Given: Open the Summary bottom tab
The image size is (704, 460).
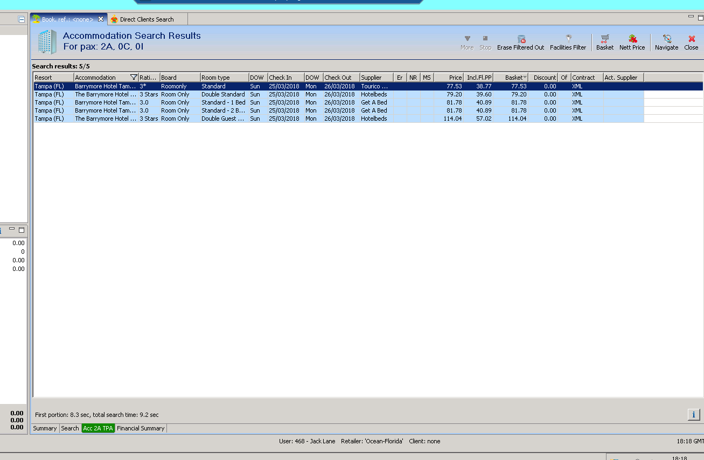Looking at the screenshot, I should 45,428.
